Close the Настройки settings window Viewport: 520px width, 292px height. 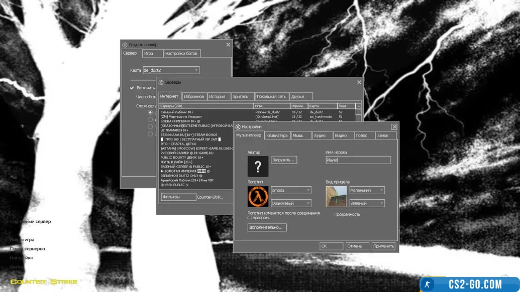click(394, 127)
